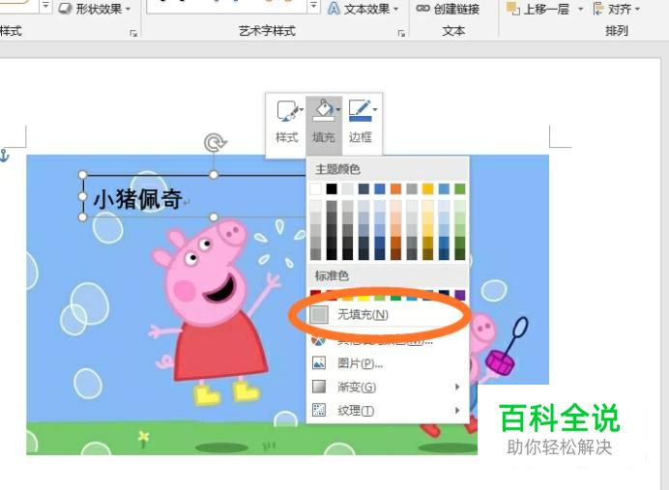Click the 形状效果 icon in ribbon
Image resolution: width=669 pixels, height=490 pixels.
(66, 9)
